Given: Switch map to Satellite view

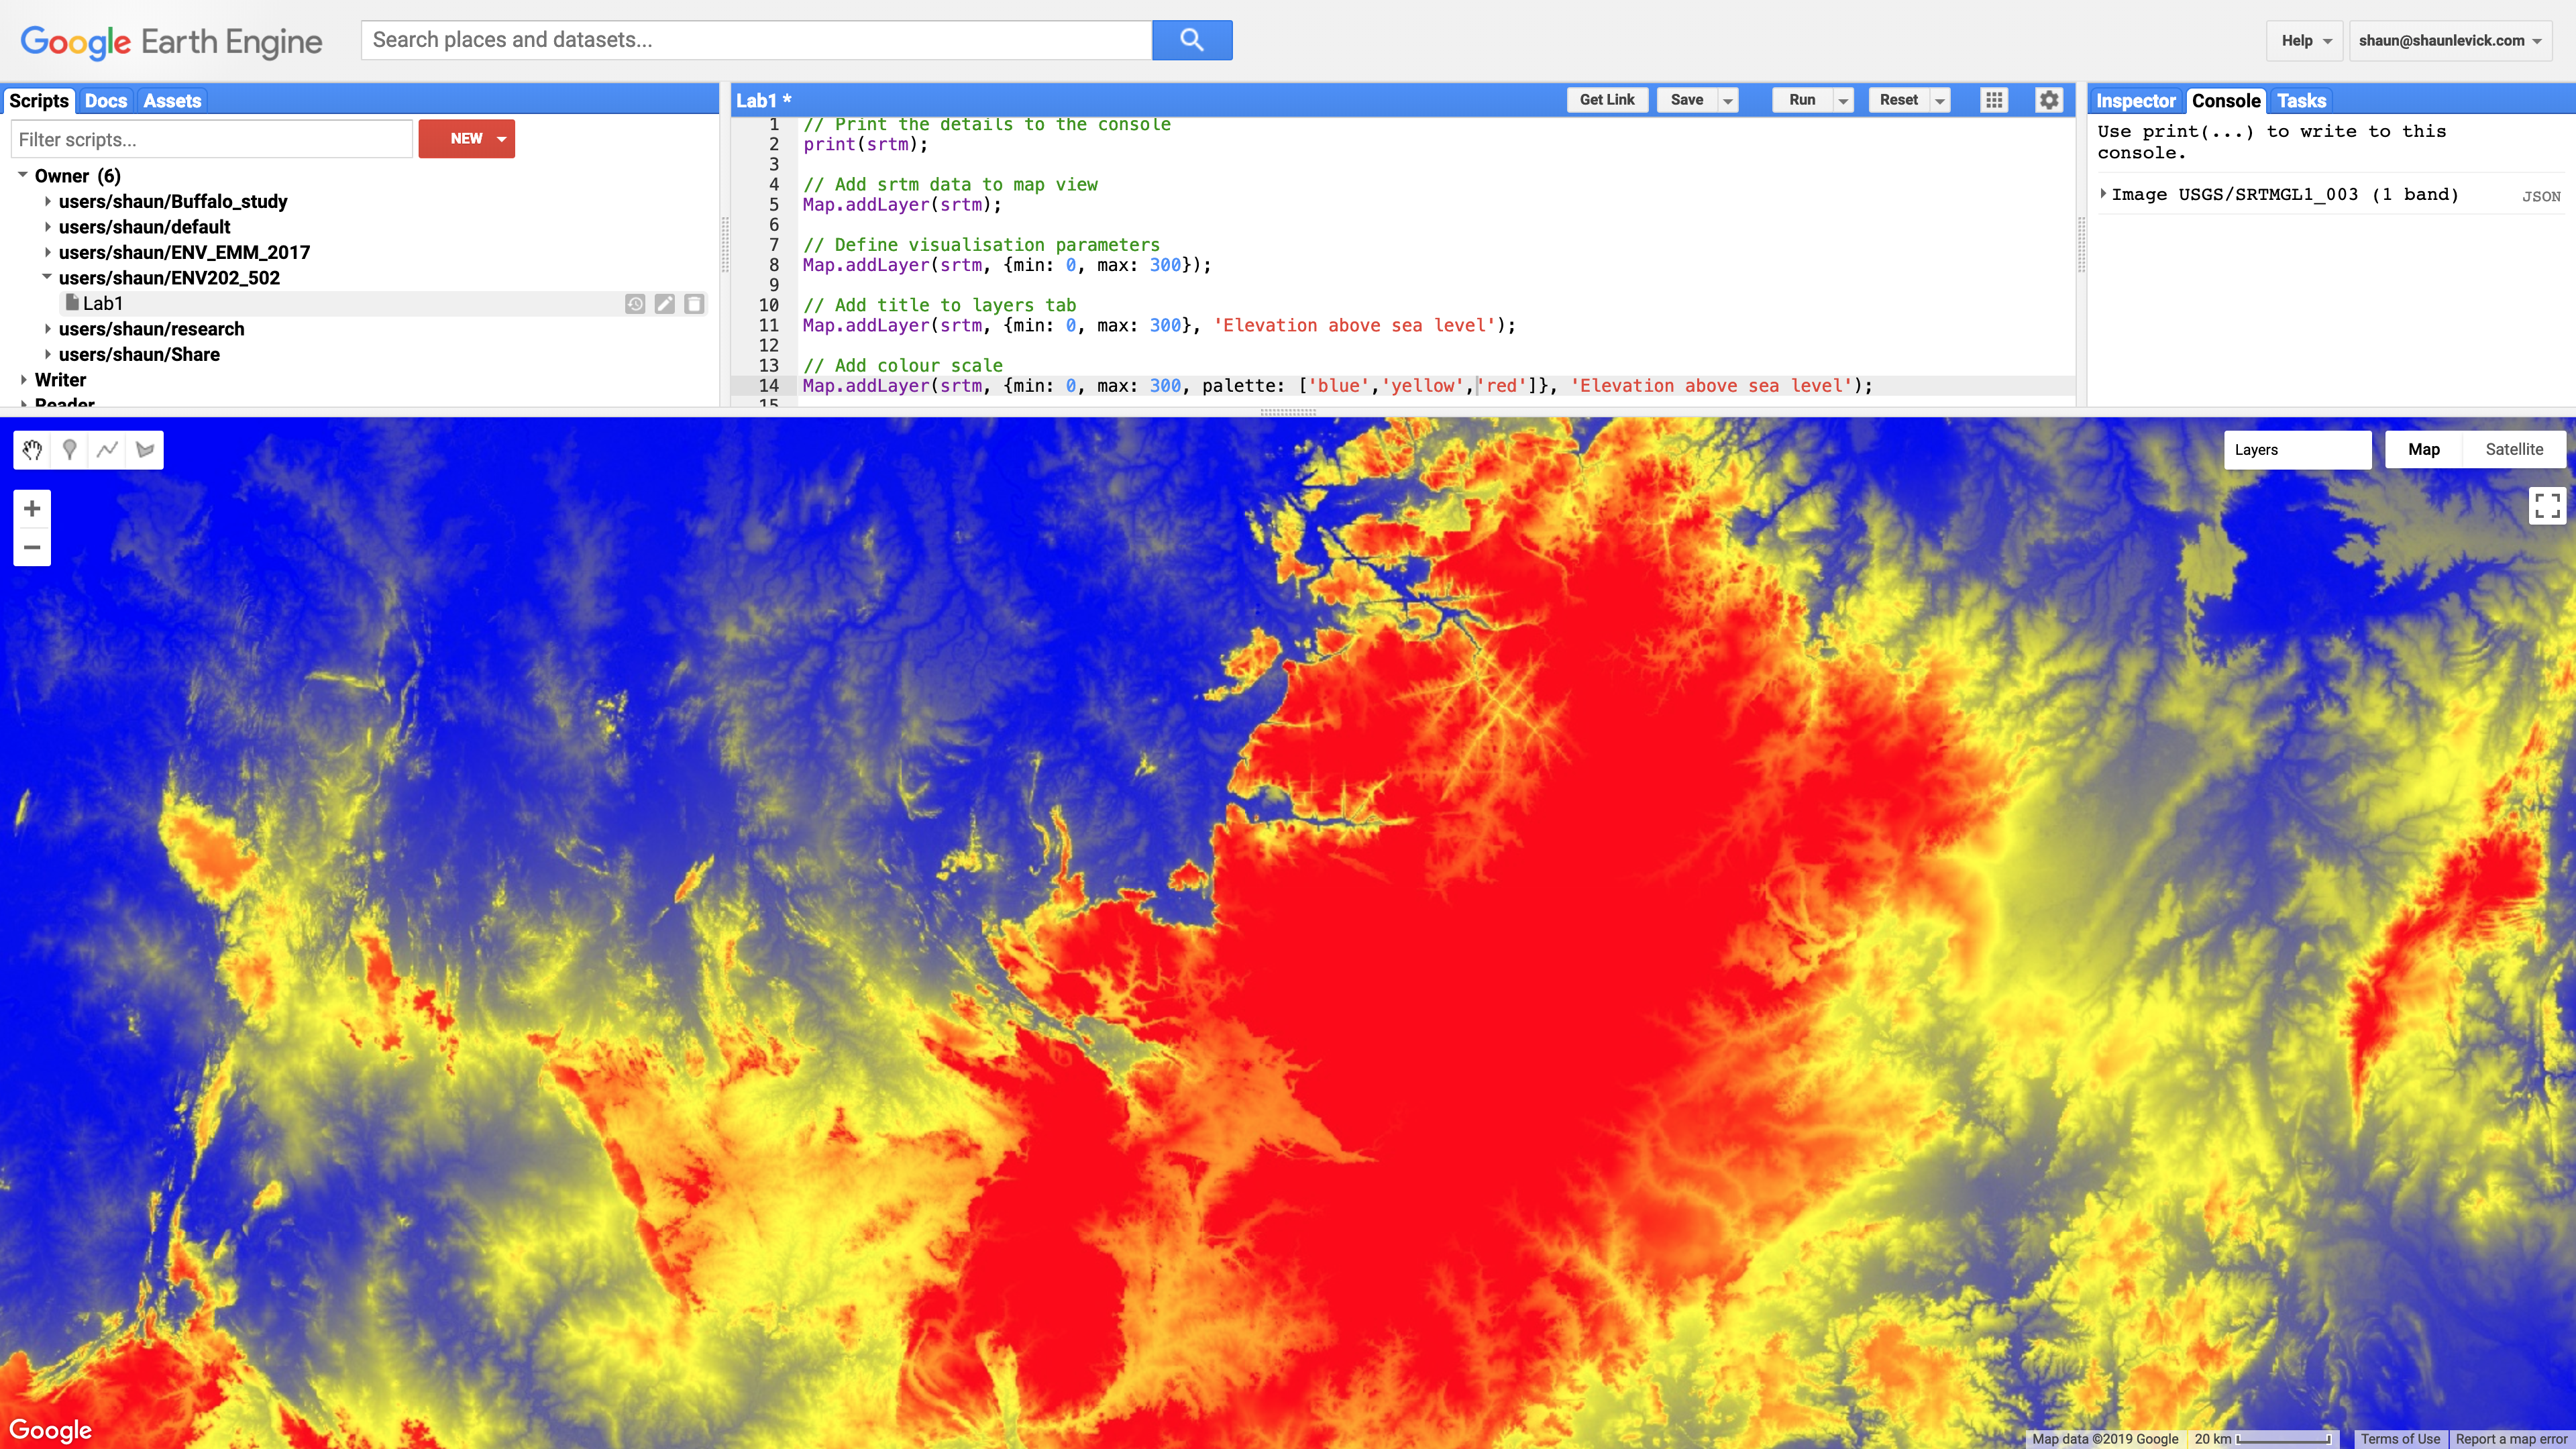Looking at the screenshot, I should coord(2514,450).
